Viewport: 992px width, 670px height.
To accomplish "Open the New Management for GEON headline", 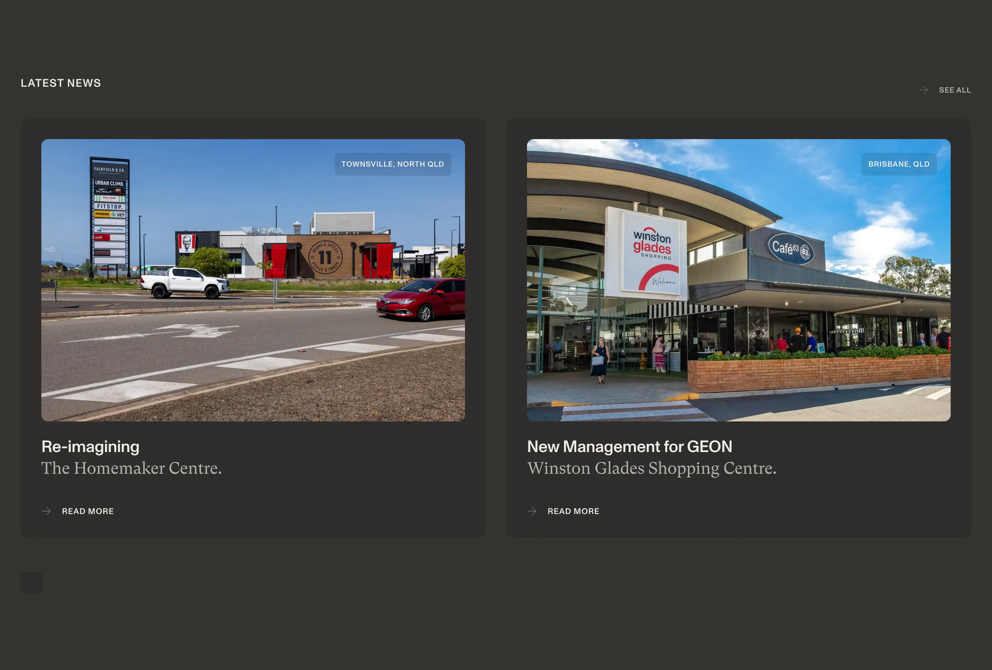I will [x=630, y=447].
